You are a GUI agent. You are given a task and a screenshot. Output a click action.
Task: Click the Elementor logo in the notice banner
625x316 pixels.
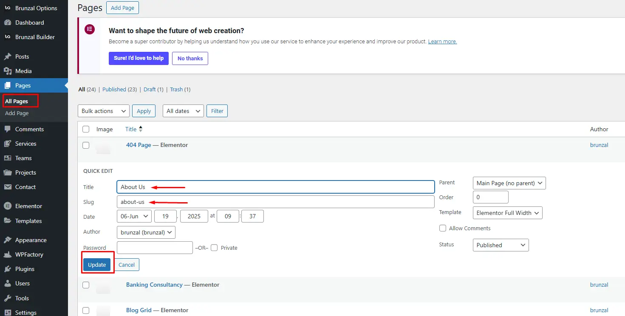pos(89,30)
